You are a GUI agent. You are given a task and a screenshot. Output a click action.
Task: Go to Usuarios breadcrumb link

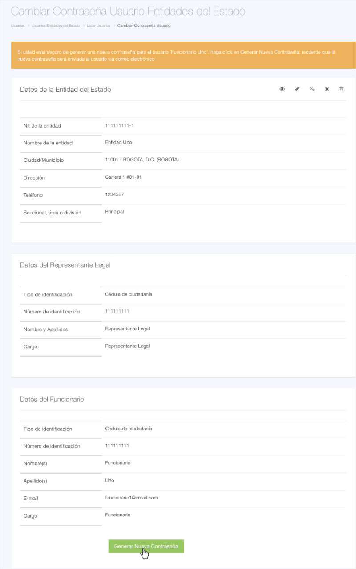[x=18, y=25]
